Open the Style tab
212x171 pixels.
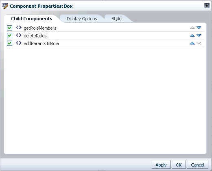click(x=116, y=19)
